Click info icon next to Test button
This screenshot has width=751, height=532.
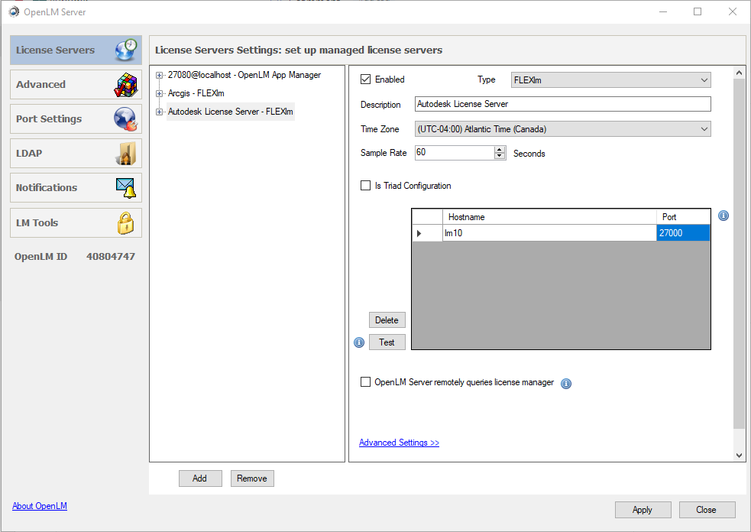pos(359,342)
